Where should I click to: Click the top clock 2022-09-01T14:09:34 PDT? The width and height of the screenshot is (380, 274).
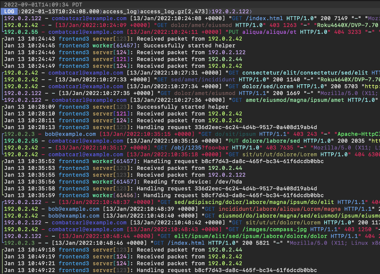(x=43, y=5)
